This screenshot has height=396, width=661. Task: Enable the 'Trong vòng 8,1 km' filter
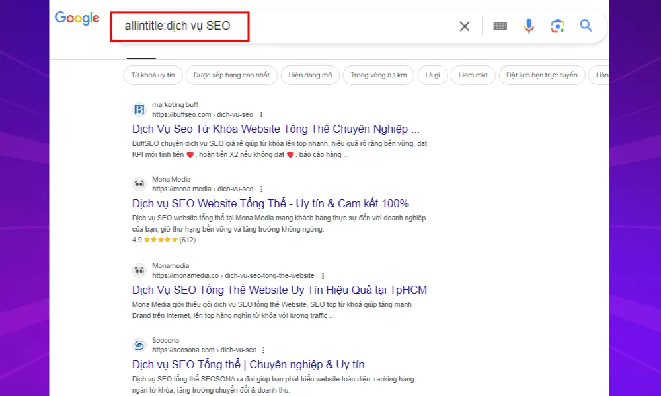click(x=378, y=75)
